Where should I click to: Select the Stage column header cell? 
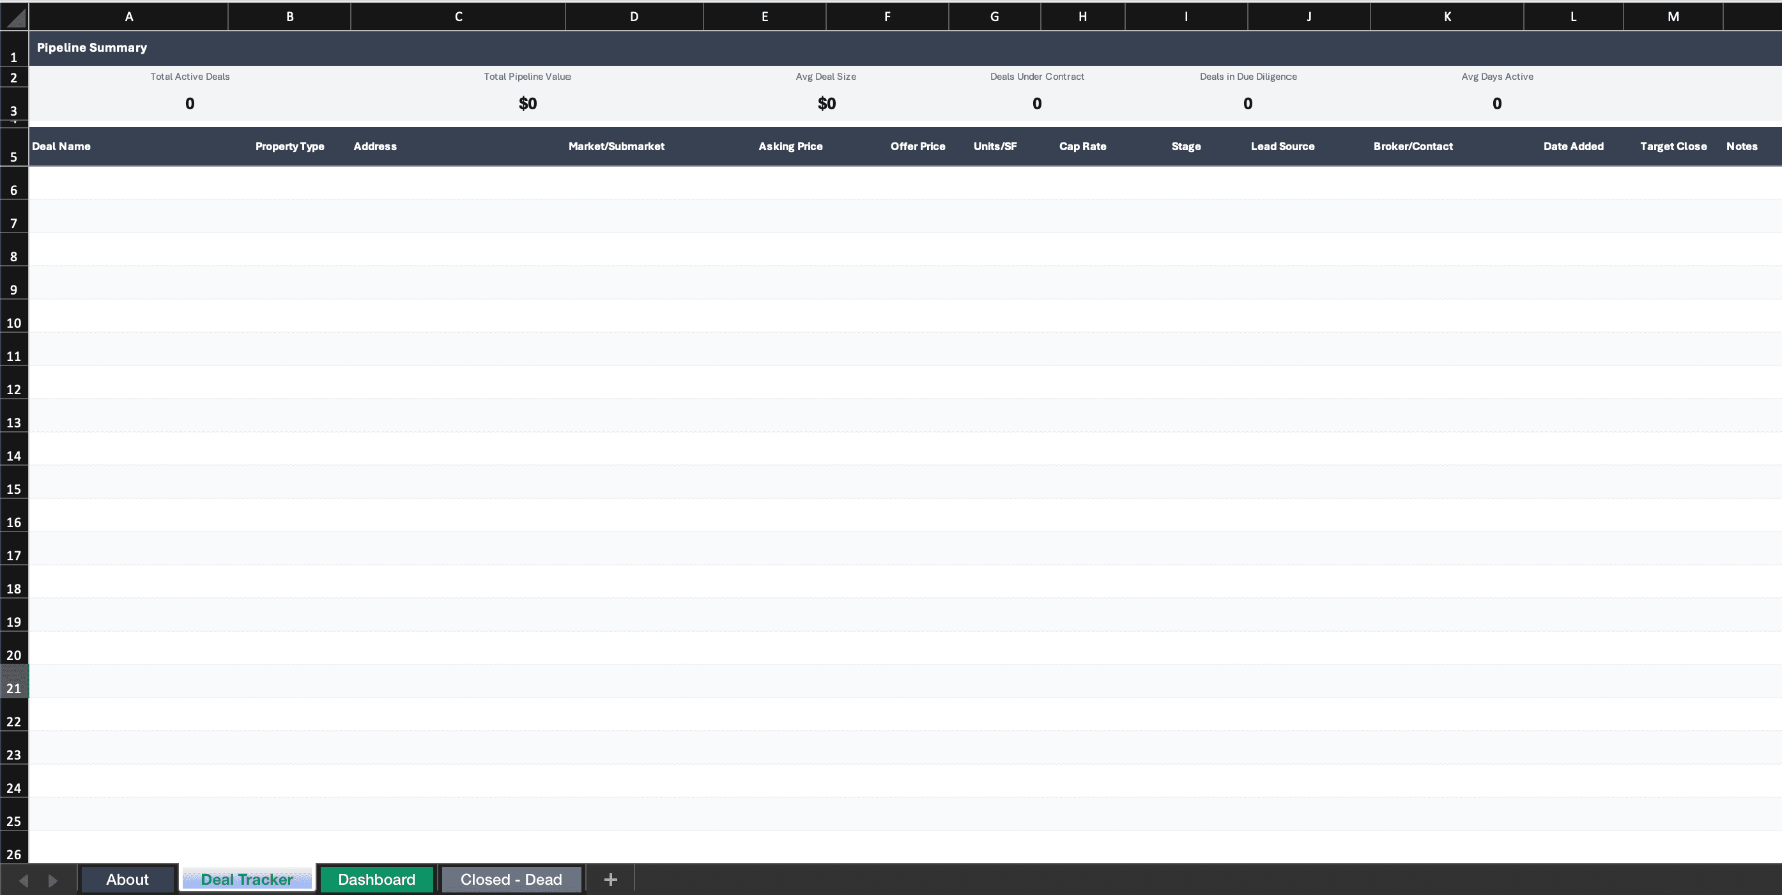click(1186, 146)
